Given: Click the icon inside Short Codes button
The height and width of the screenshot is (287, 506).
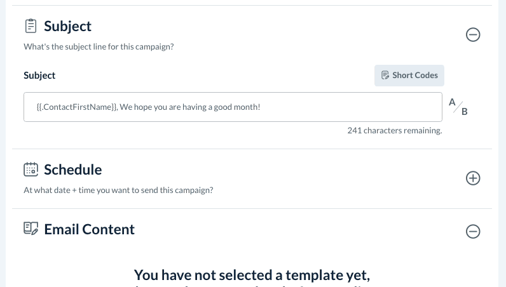Looking at the screenshot, I should [x=385, y=76].
